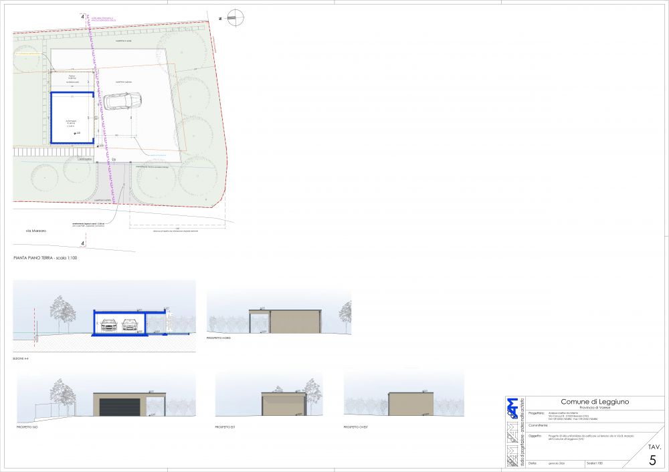
Task: Click the 'TAV.' number 5 in title block
Action: (x=652, y=460)
